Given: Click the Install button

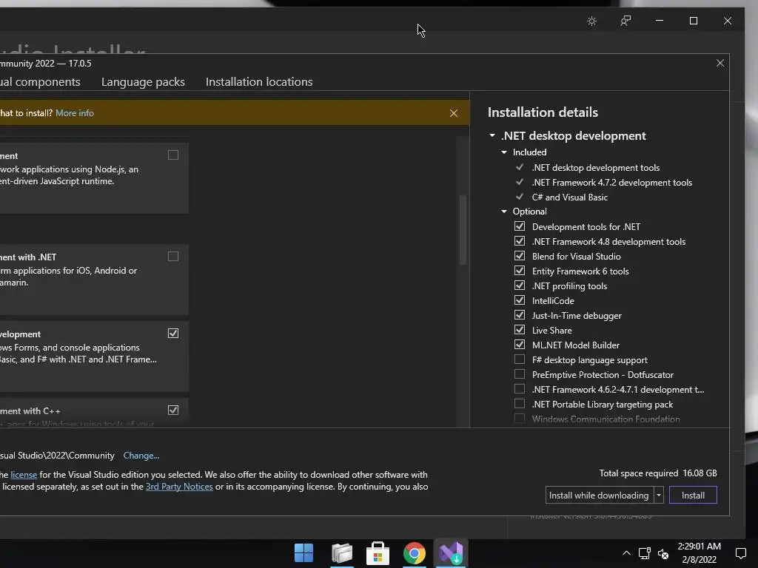Looking at the screenshot, I should point(693,495).
